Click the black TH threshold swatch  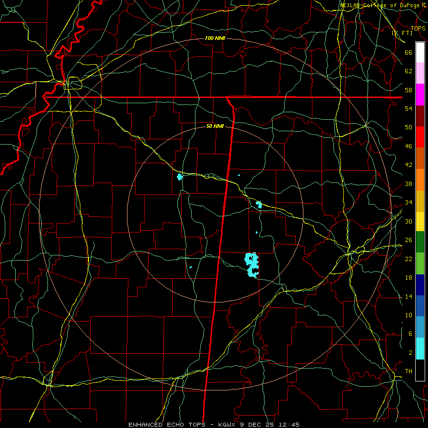[x=420, y=370]
